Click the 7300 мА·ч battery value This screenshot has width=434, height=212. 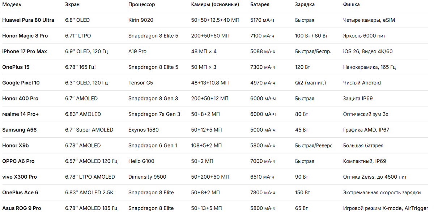tap(263, 67)
